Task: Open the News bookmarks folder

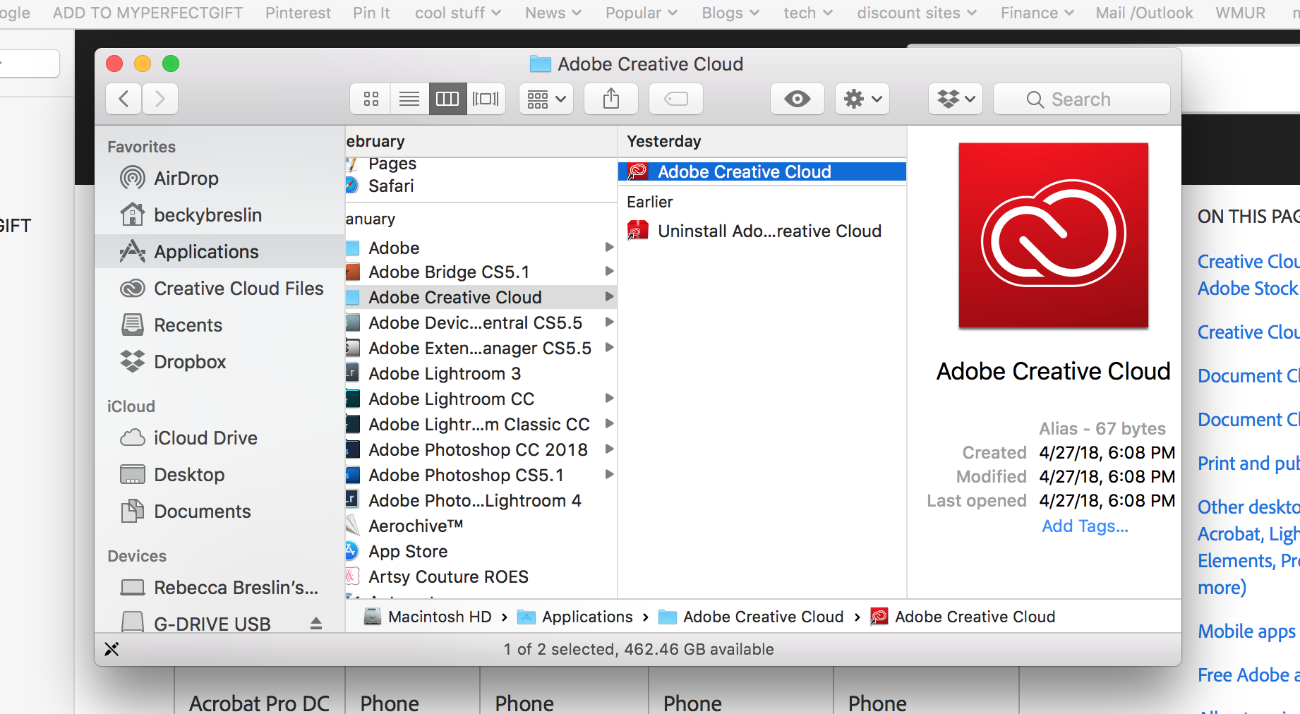Action: pos(553,13)
